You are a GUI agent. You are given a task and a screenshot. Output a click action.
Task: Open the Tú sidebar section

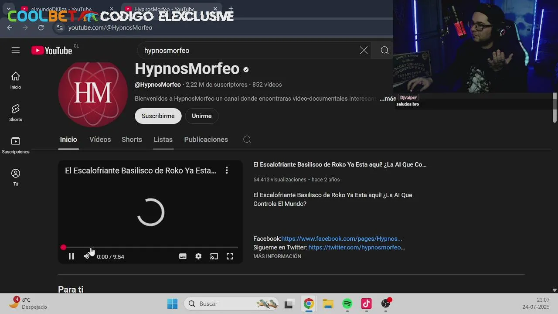pos(16,177)
